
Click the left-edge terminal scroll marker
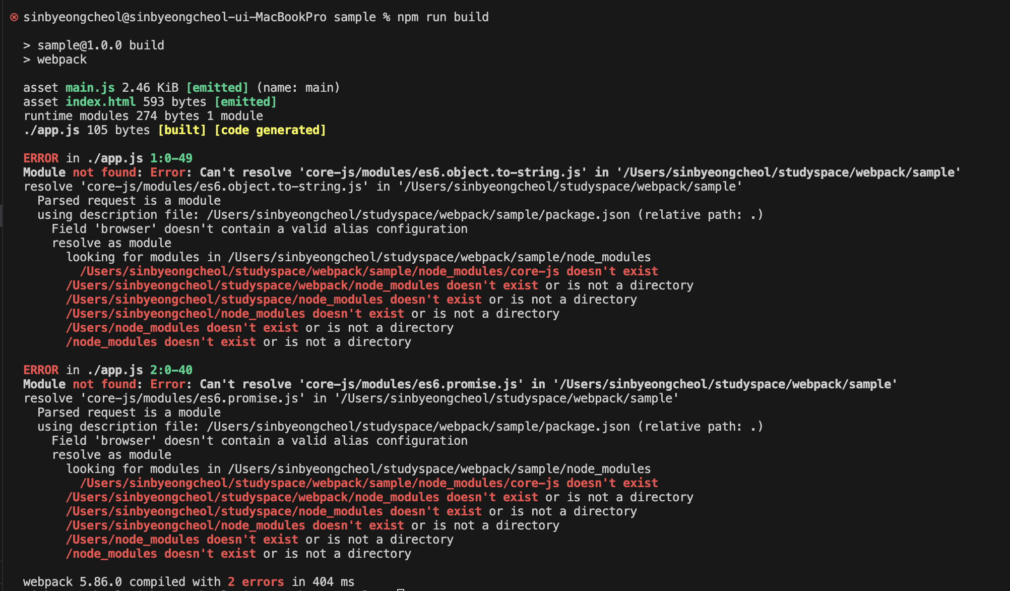pyautogui.click(x=2, y=215)
